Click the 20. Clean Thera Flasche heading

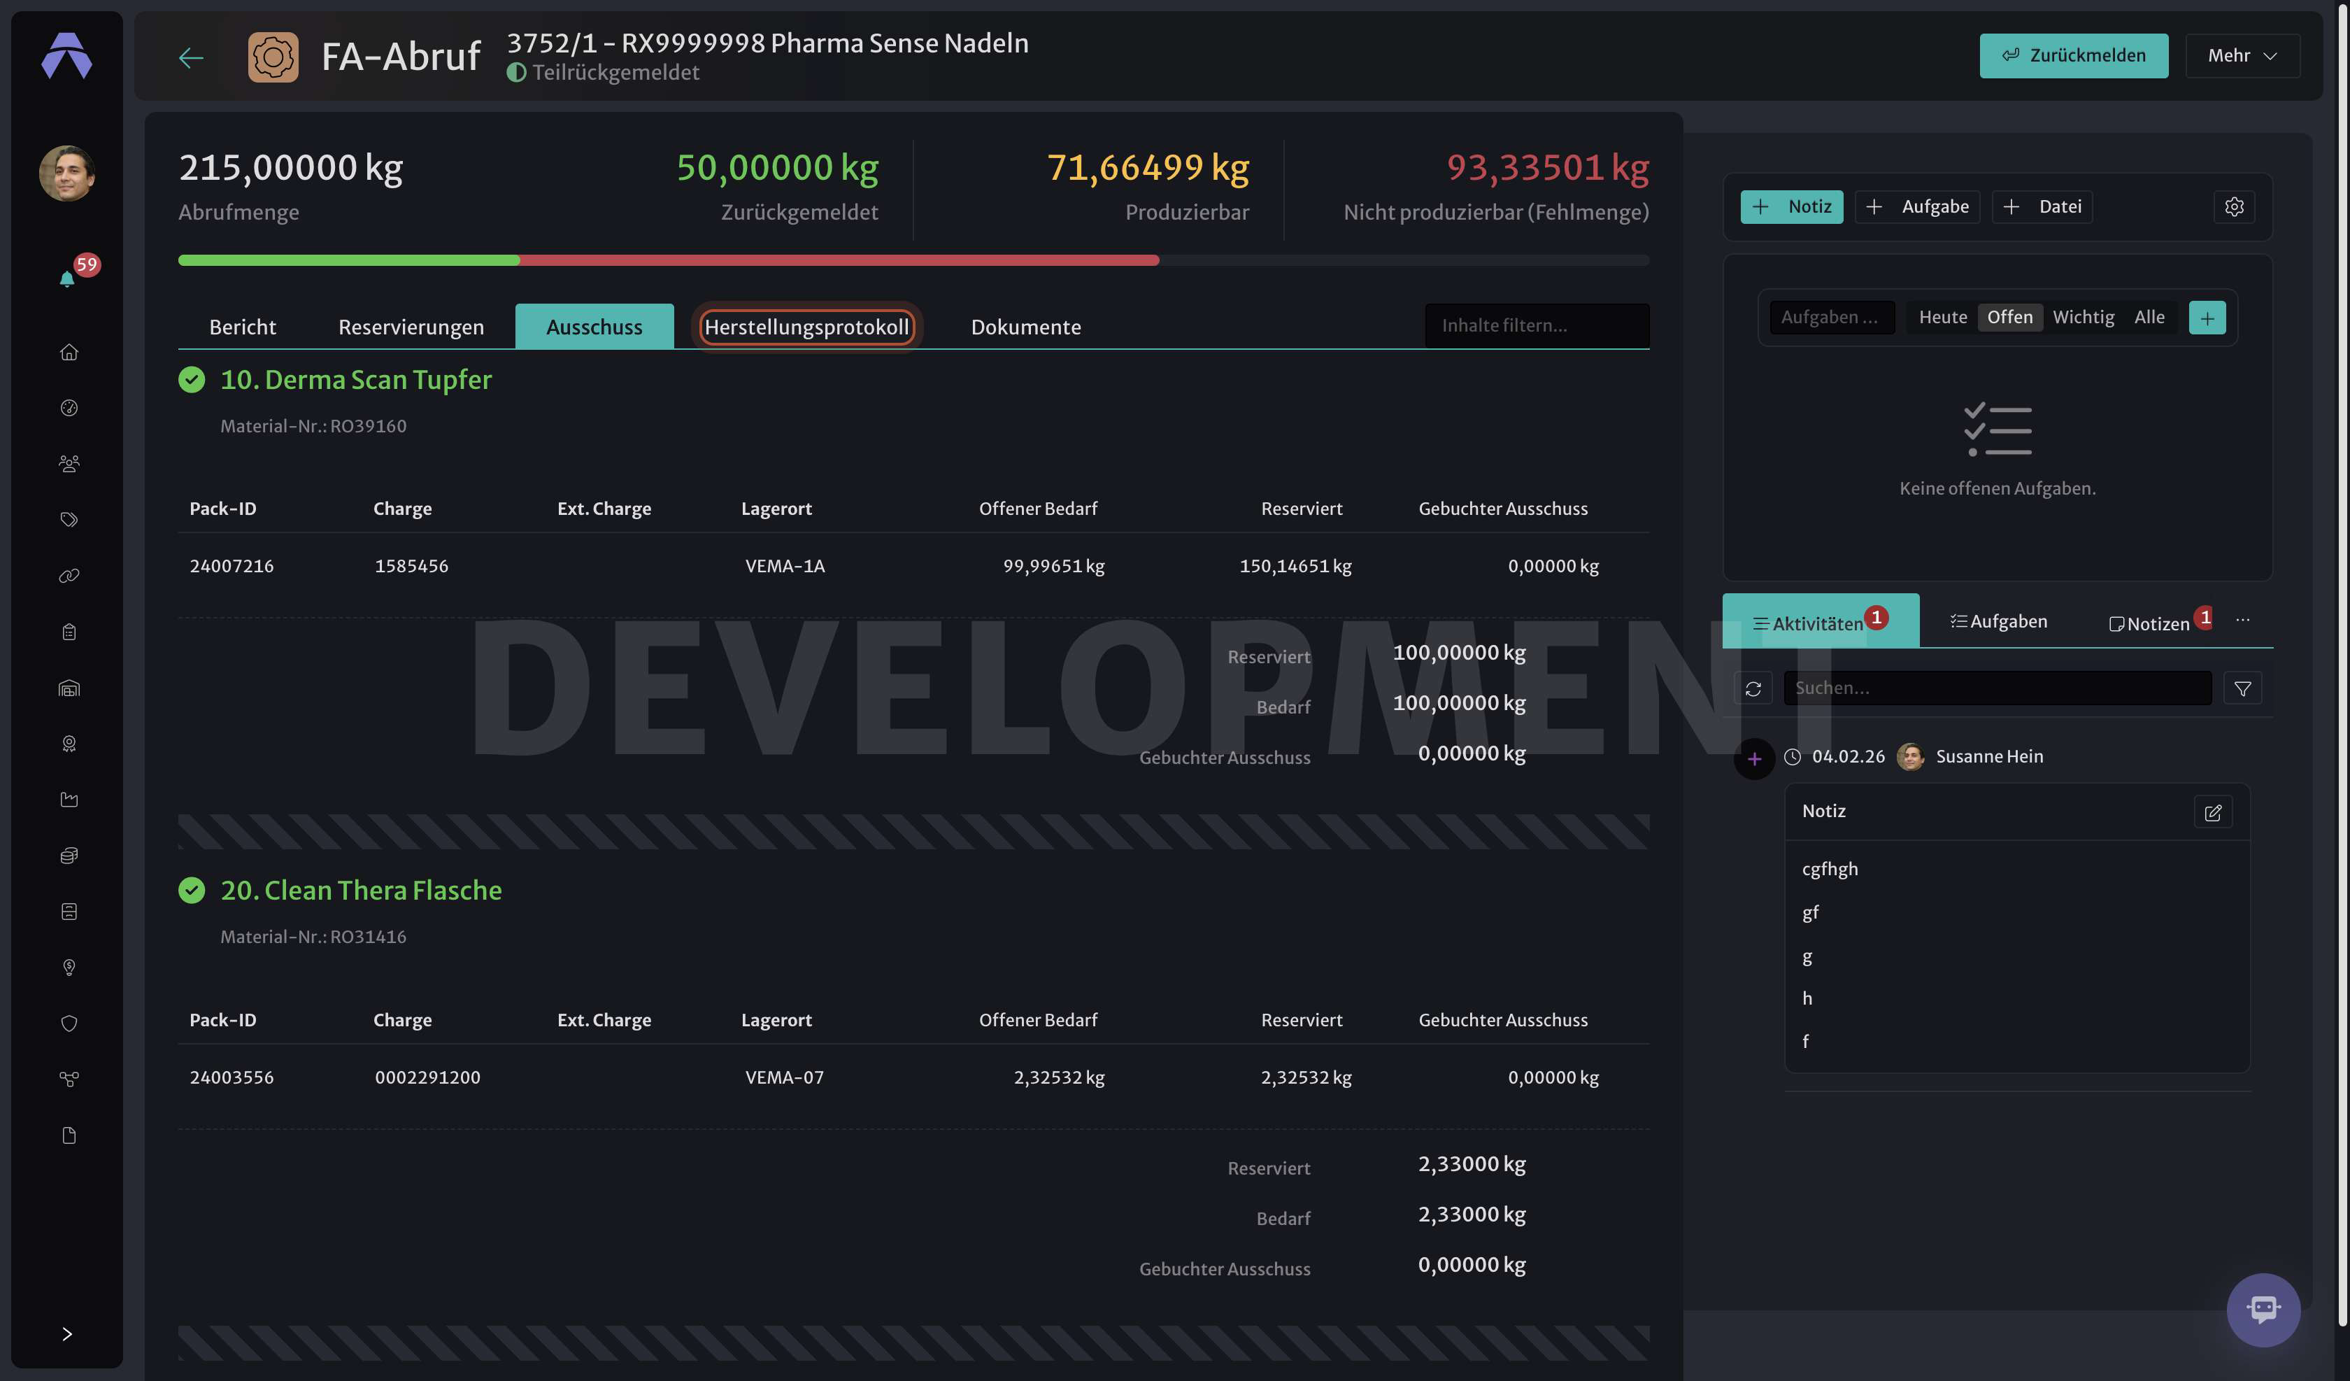[x=361, y=890]
